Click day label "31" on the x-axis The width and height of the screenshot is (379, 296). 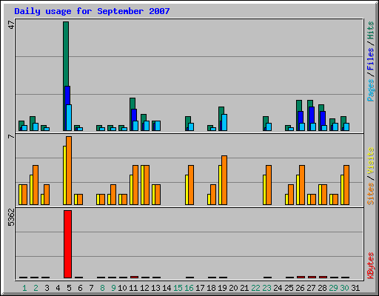pos(355,288)
